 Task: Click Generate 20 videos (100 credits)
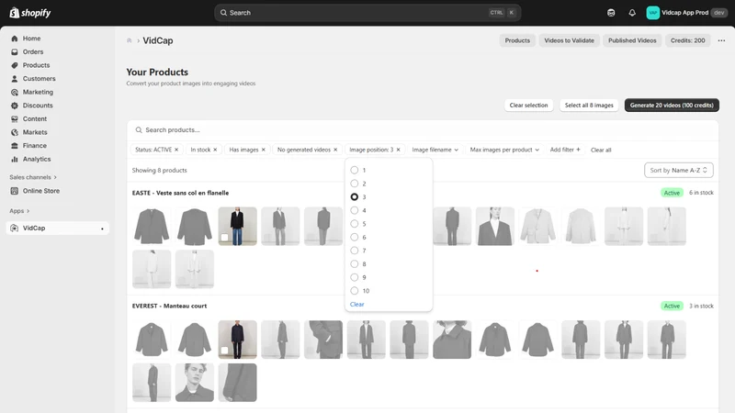coord(672,106)
